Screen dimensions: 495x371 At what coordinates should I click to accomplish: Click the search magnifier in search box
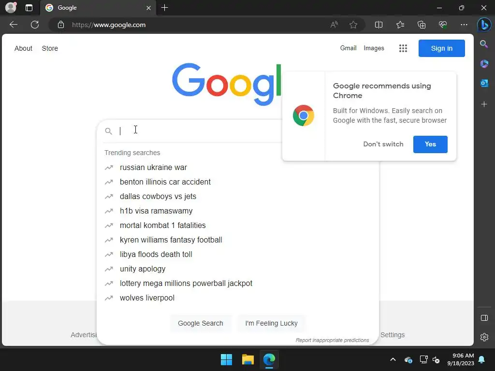click(108, 131)
